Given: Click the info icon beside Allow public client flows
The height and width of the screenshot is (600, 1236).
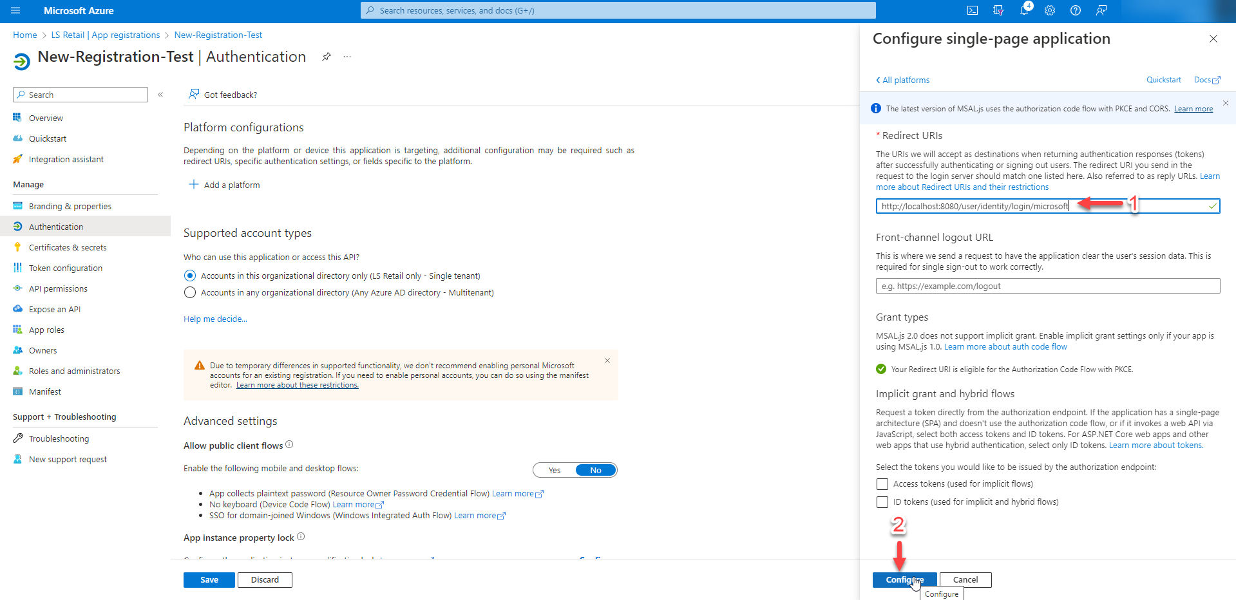Looking at the screenshot, I should (289, 445).
